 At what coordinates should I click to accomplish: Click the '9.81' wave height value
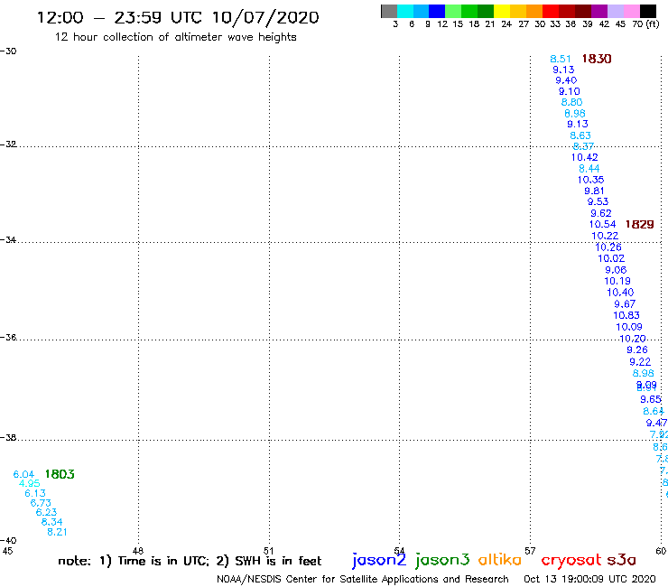594,191
